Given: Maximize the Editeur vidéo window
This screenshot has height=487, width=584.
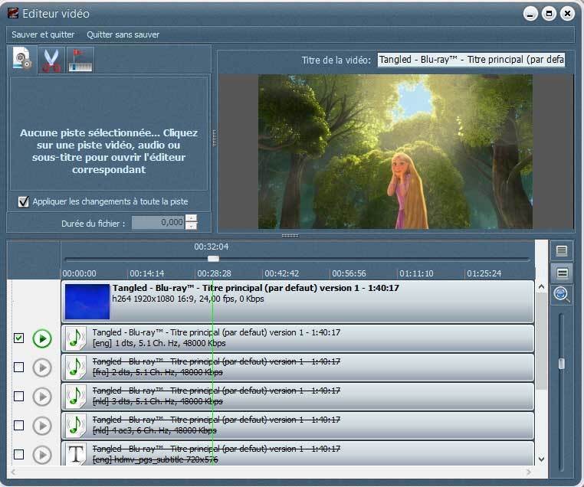Looking at the screenshot, I should point(549,14).
